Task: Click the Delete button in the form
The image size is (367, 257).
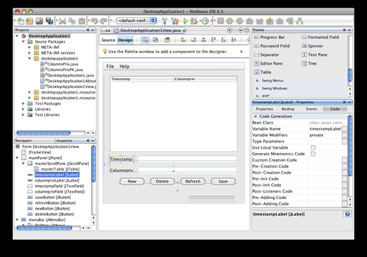Action: point(162,182)
